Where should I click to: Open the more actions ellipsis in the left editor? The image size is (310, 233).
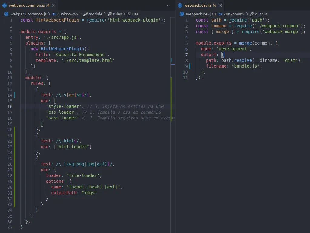coord(168,5)
